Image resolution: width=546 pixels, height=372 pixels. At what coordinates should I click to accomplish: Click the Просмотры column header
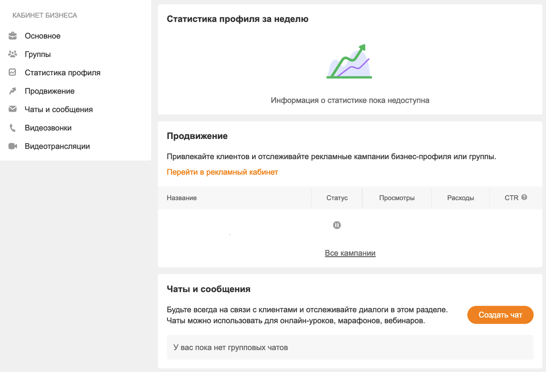396,198
